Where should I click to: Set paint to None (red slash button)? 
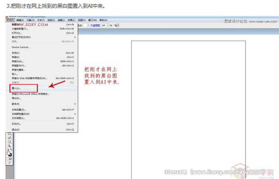tap(11, 159)
